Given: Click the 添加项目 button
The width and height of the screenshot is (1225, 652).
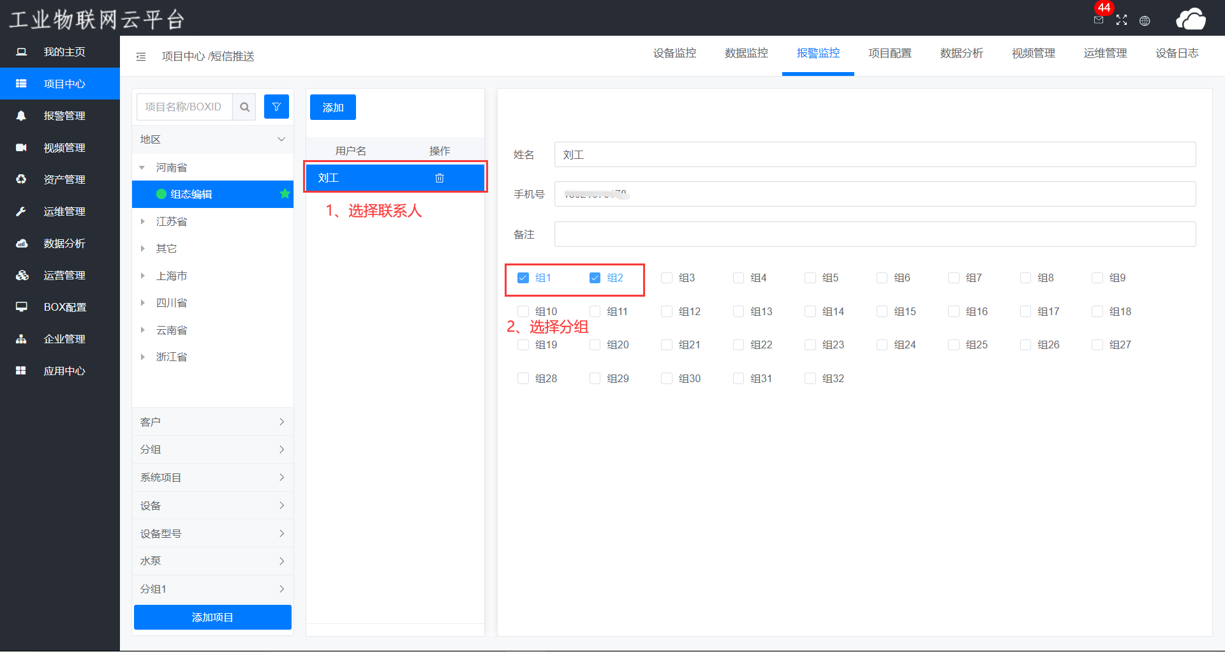Looking at the screenshot, I should [212, 617].
